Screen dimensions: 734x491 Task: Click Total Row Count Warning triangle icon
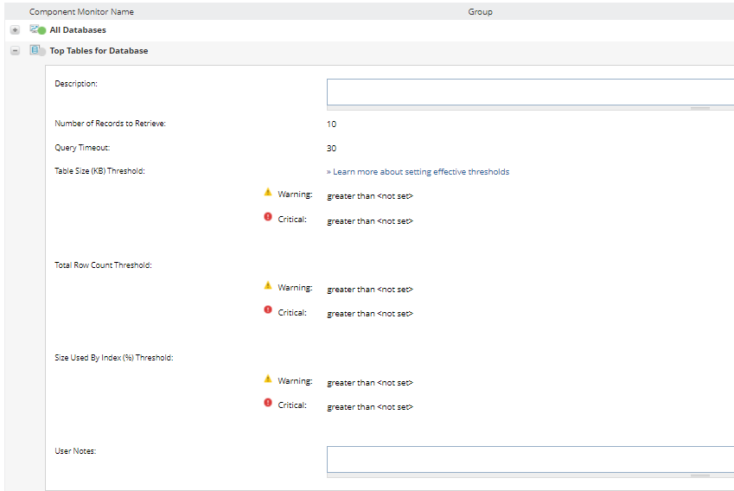[268, 285]
